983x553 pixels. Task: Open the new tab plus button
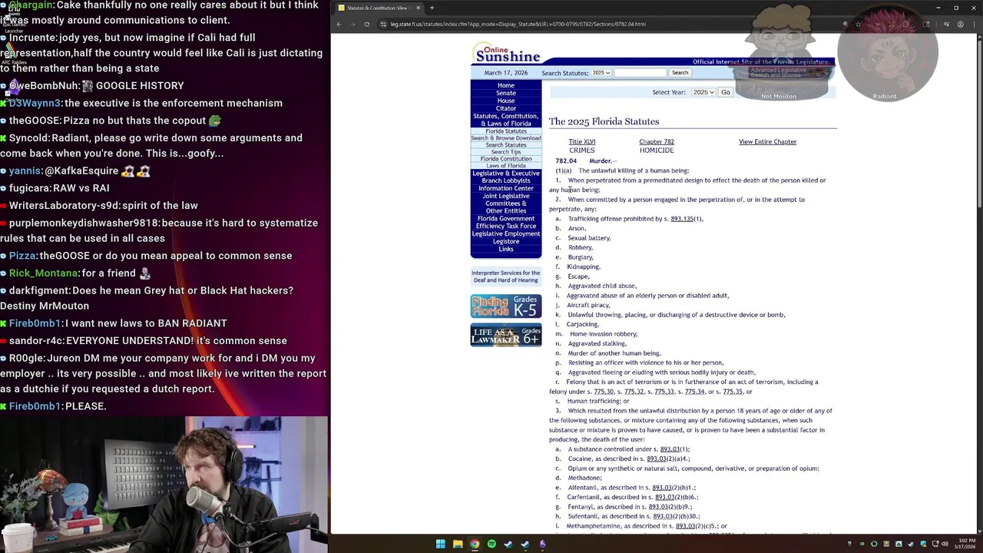[x=432, y=8]
